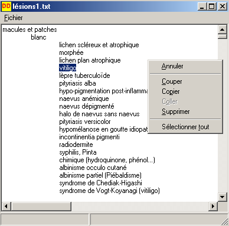229x226 pixels.
Task: Click 'albinisme partiel (Piébaldisme)' line
Action: pyautogui.click(x=100, y=175)
